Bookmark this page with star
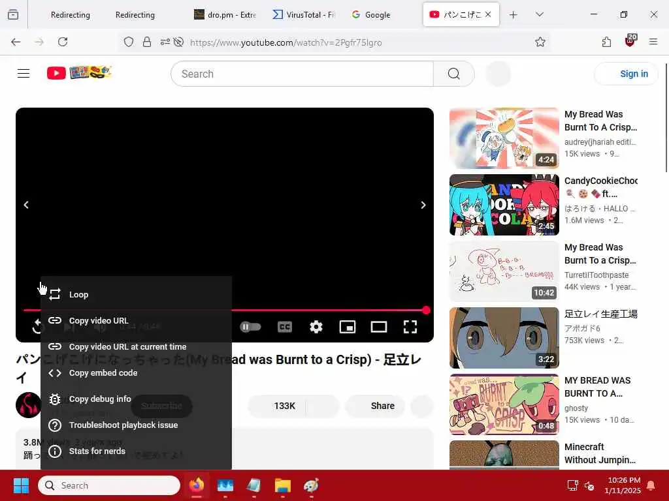This screenshot has width=669, height=501. 540,42
